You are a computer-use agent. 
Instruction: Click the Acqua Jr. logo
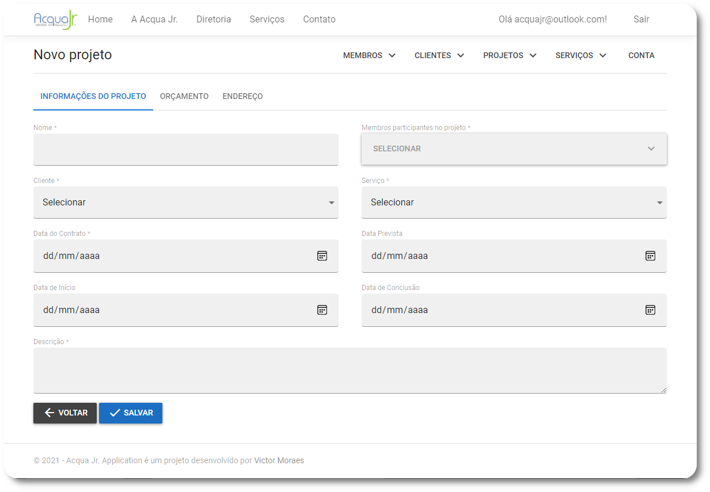tap(55, 20)
